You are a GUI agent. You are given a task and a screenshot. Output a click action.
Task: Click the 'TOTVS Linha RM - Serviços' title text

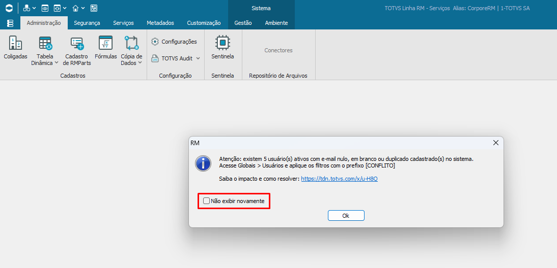[x=417, y=8]
